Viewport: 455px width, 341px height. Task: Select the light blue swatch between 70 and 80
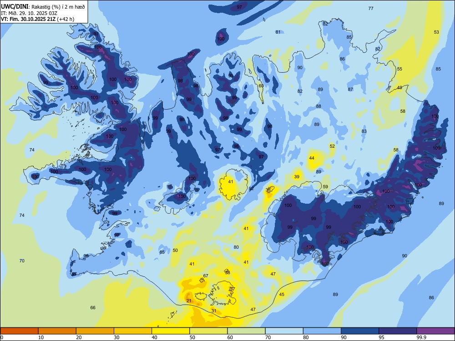click(x=284, y=331)
